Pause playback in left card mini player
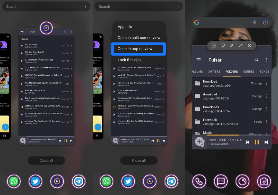Viewport: 278px width, 195px height. click(x=66, y=141)
